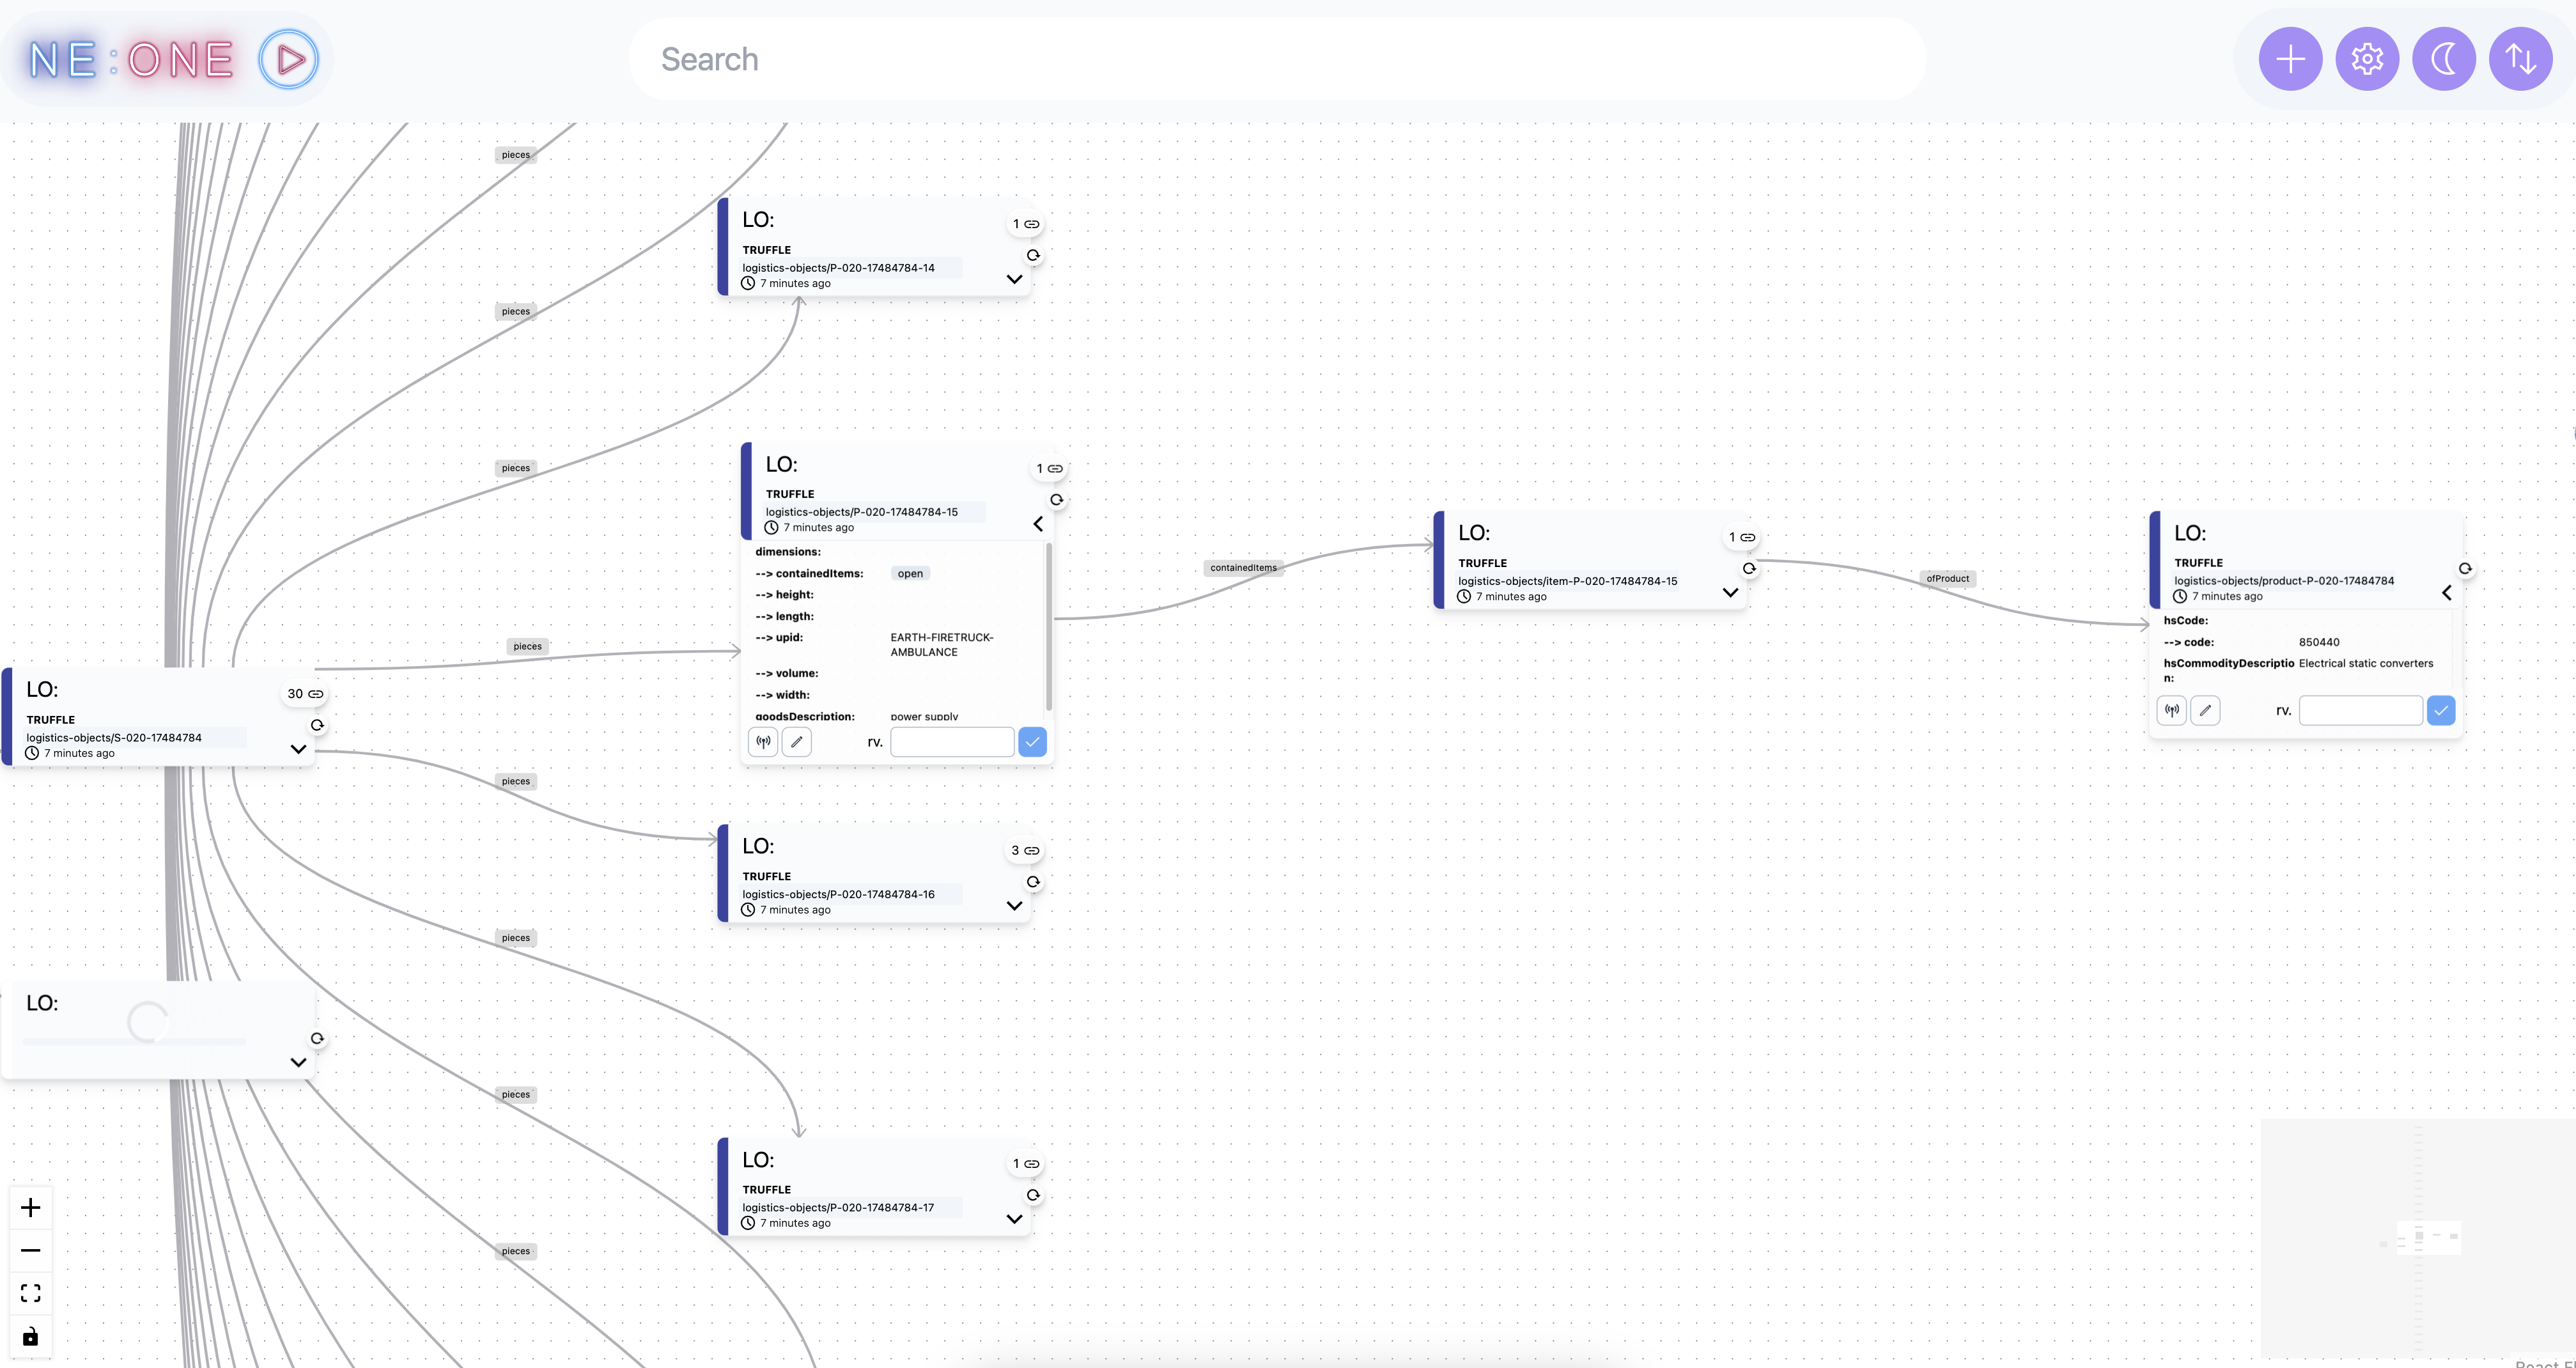The width and height of the screenshot is (2576, 1368).
Task: Click the play button beside NE:ONE logo
Action: [x=289, y=60]
